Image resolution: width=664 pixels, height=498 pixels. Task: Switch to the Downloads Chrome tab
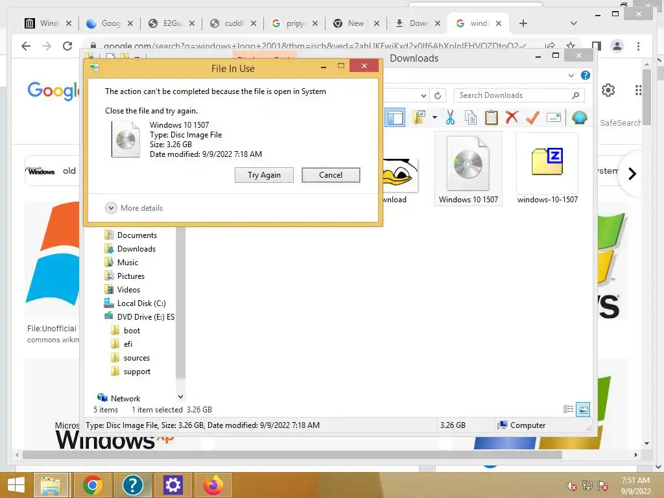tap(418, 23)
